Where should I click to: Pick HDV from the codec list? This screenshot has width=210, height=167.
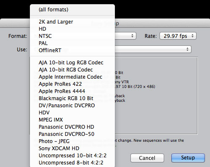72,113
